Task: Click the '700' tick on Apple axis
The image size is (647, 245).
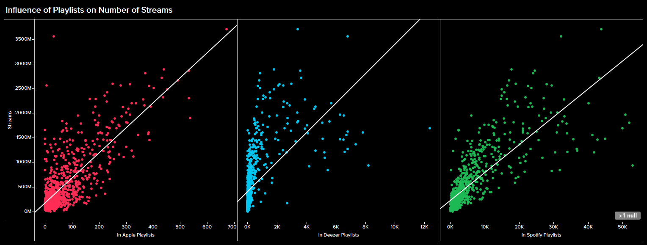Action: point(232,227)
